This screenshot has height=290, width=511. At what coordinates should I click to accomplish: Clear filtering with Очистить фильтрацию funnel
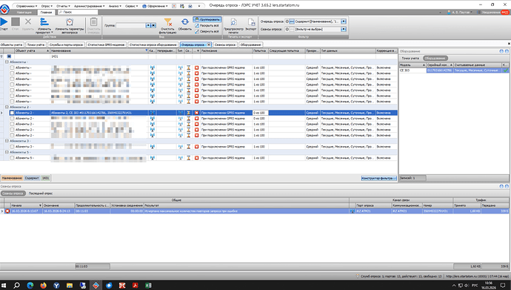pos(167,25)
